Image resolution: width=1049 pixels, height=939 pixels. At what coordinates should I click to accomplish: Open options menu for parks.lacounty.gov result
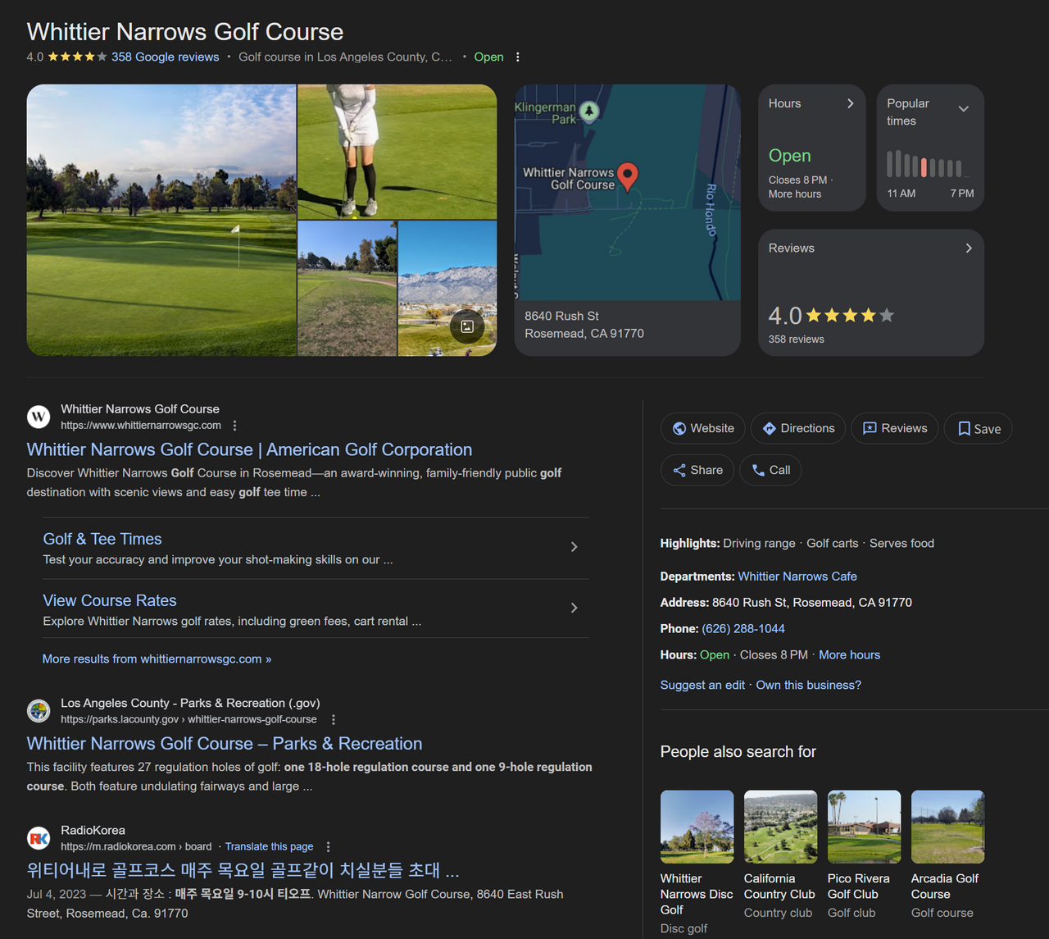(333, 719)
